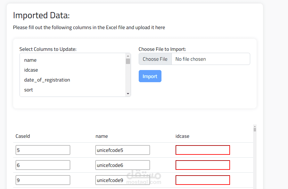
Task: Click the CaseId field containing 5
Action: 43,150
